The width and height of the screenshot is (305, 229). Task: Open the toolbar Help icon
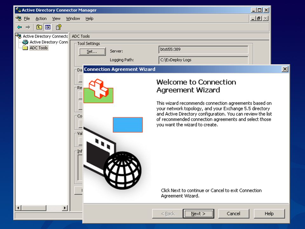[x=58, y=27]
